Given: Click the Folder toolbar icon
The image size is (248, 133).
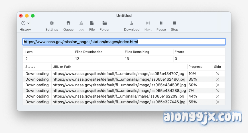Looking at the screenshot, I should [x=105, y=23].
